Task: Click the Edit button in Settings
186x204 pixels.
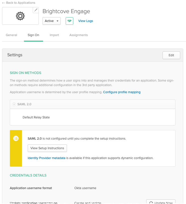Action: [171, 55]
